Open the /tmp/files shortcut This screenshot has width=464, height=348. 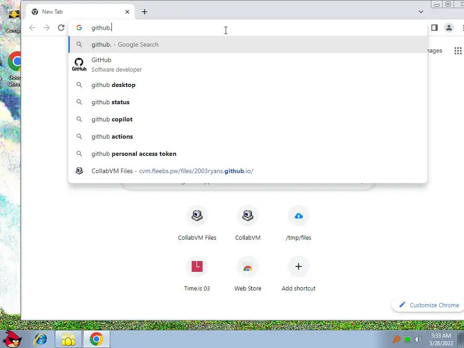[x=299, y=223]
